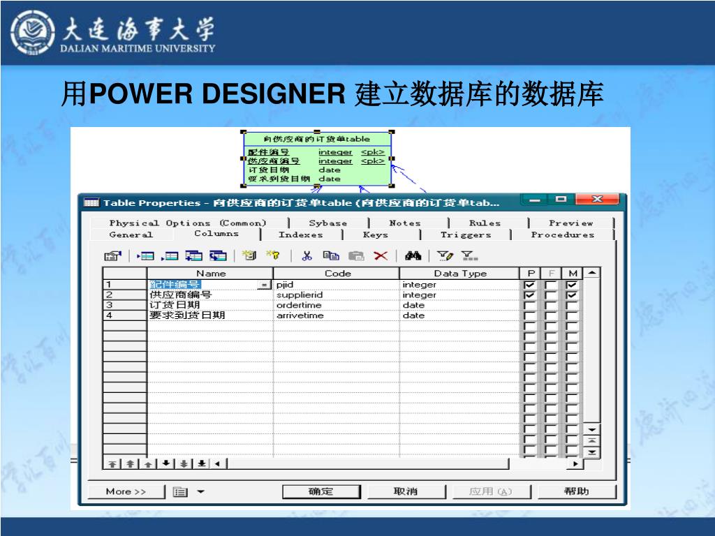
Task: Move row to bottom with last arrow
Action: (202, 464)
